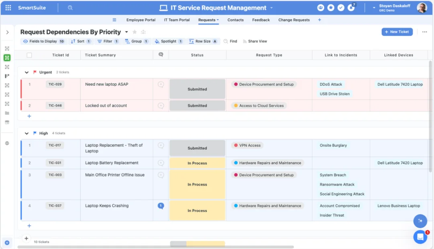The height and width of the screenshot is (249, 434).
Task: Click the vertical scrollbar on the right
Action: (x=430, y=116)
